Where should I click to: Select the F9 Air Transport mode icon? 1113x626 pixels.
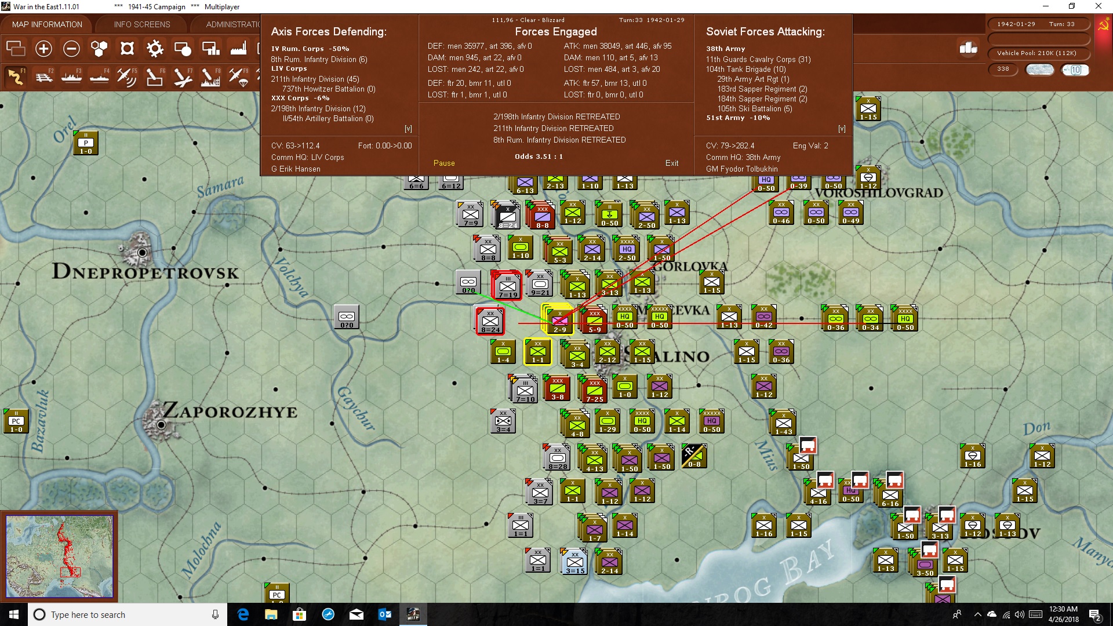pos(238,77)
